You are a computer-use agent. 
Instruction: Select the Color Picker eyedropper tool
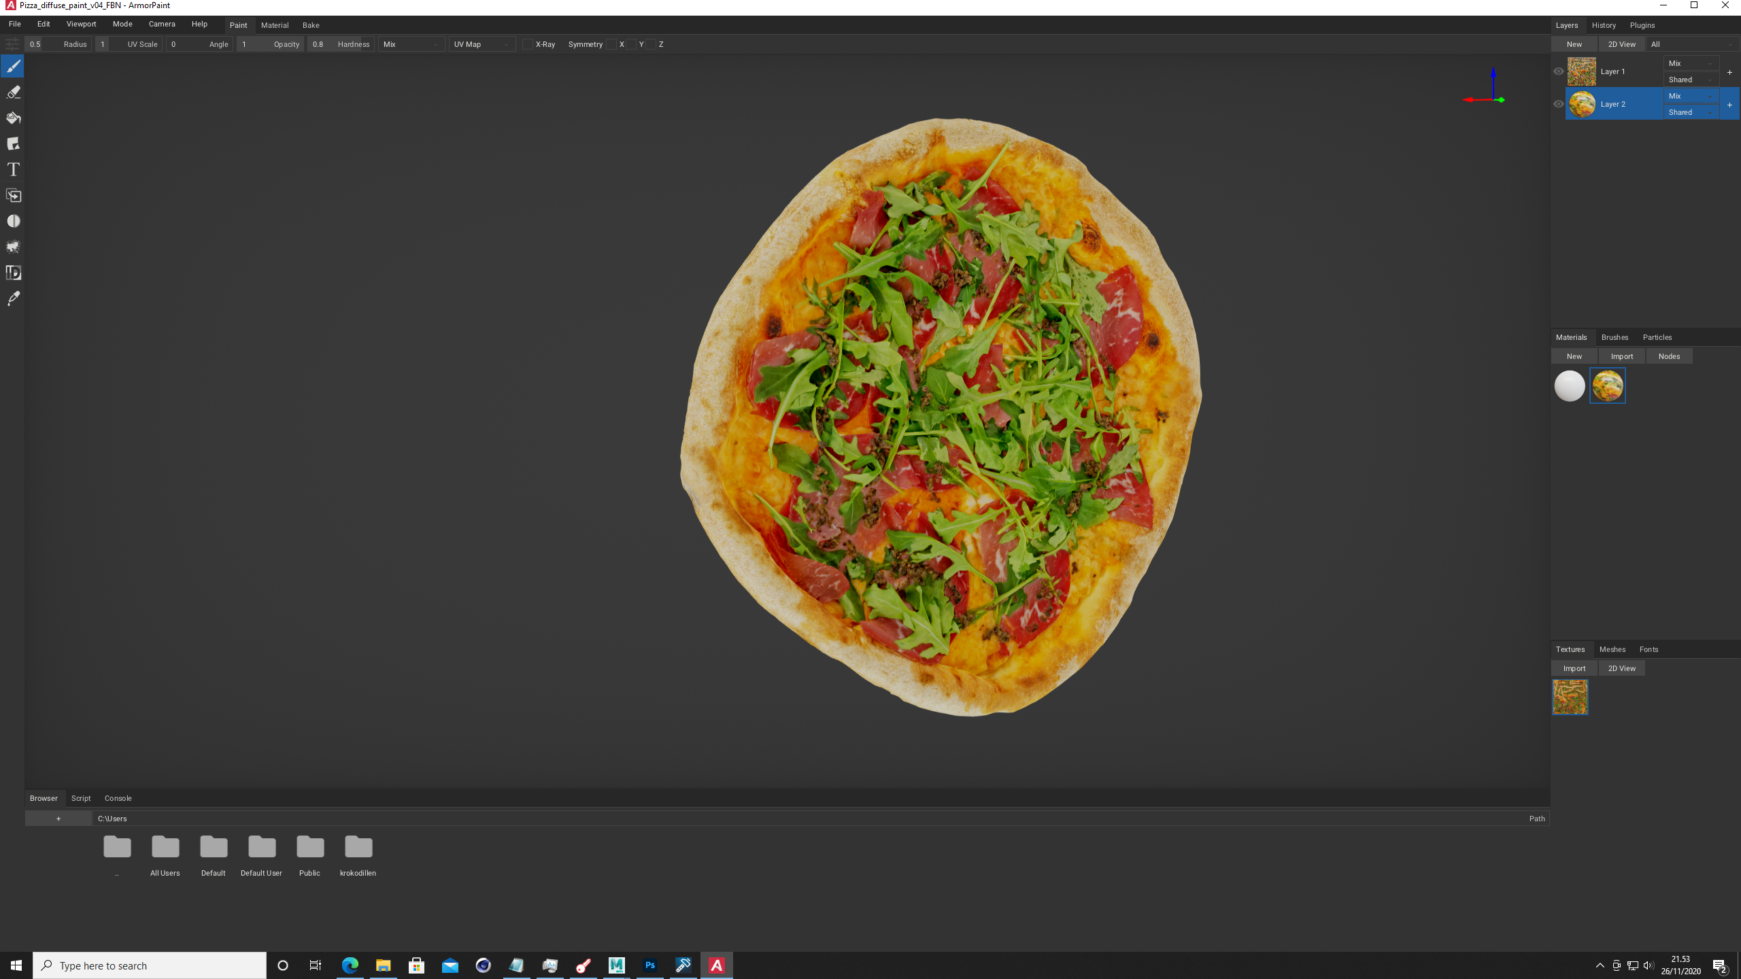13,298
